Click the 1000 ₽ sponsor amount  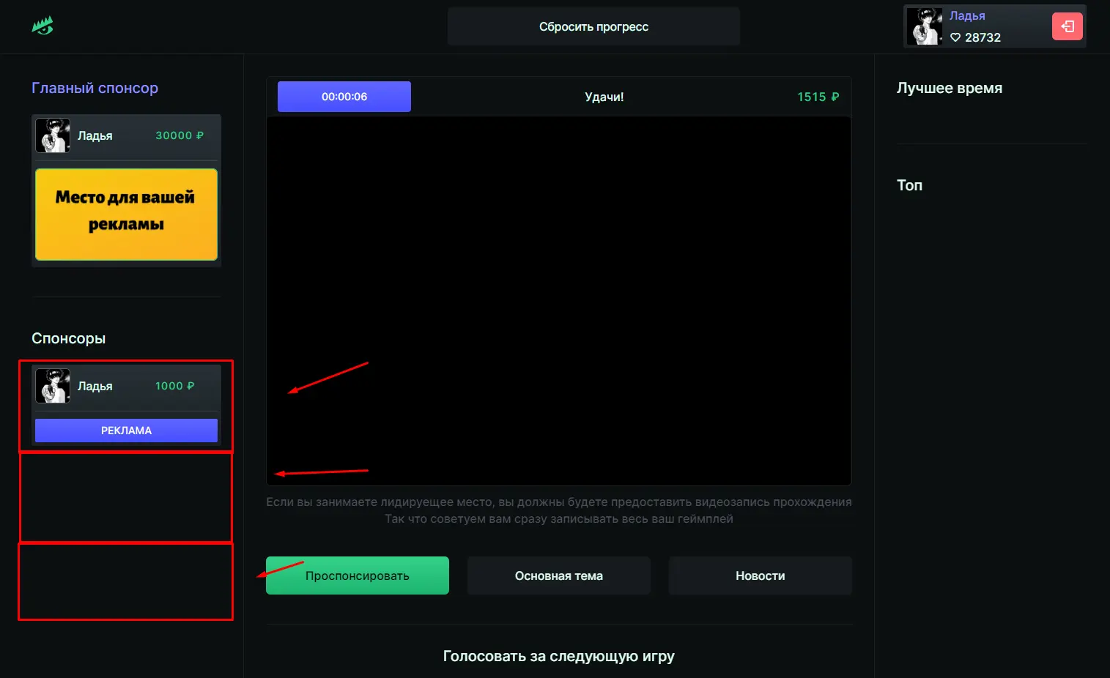click(174, 386)
